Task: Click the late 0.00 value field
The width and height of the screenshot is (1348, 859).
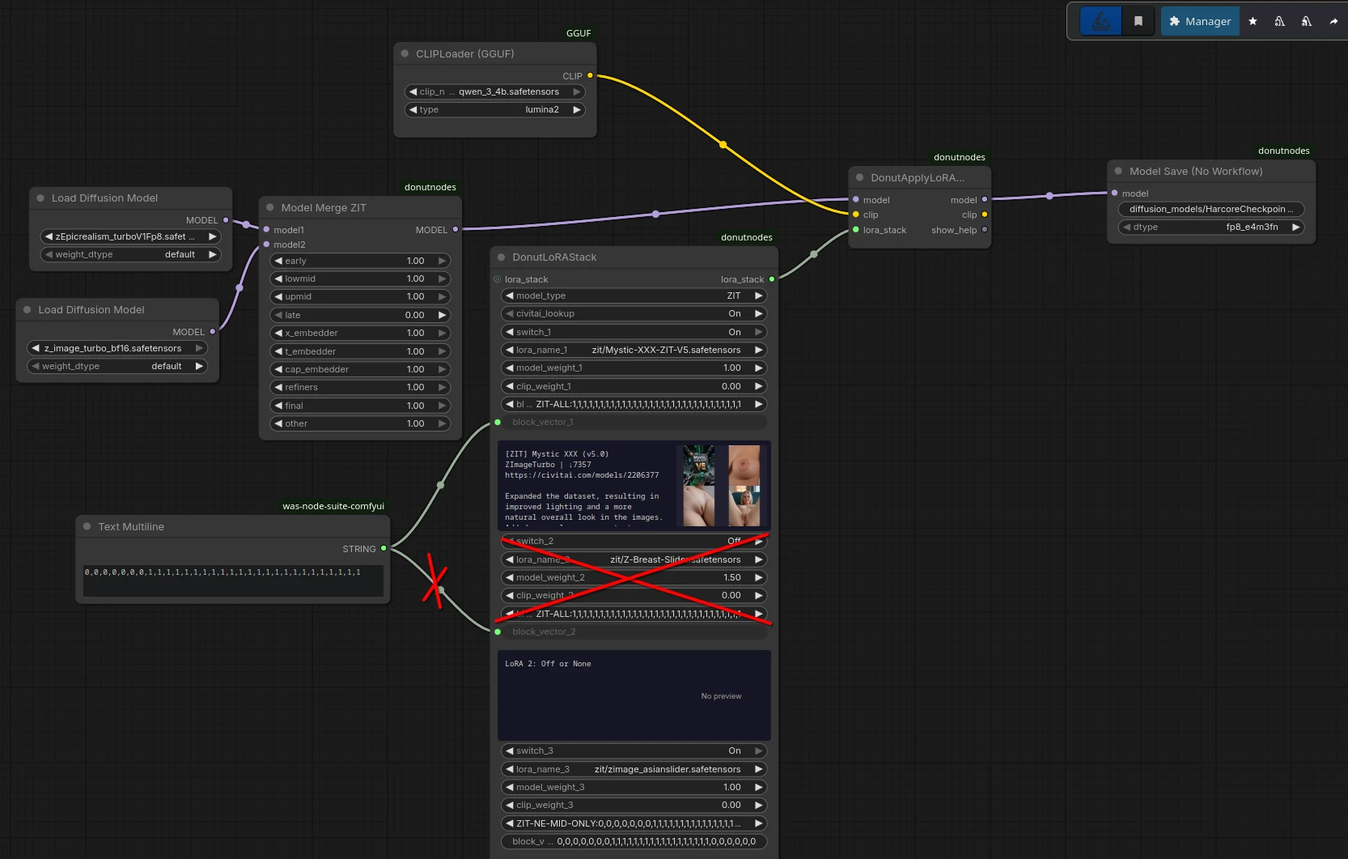Action: point(359,315)
